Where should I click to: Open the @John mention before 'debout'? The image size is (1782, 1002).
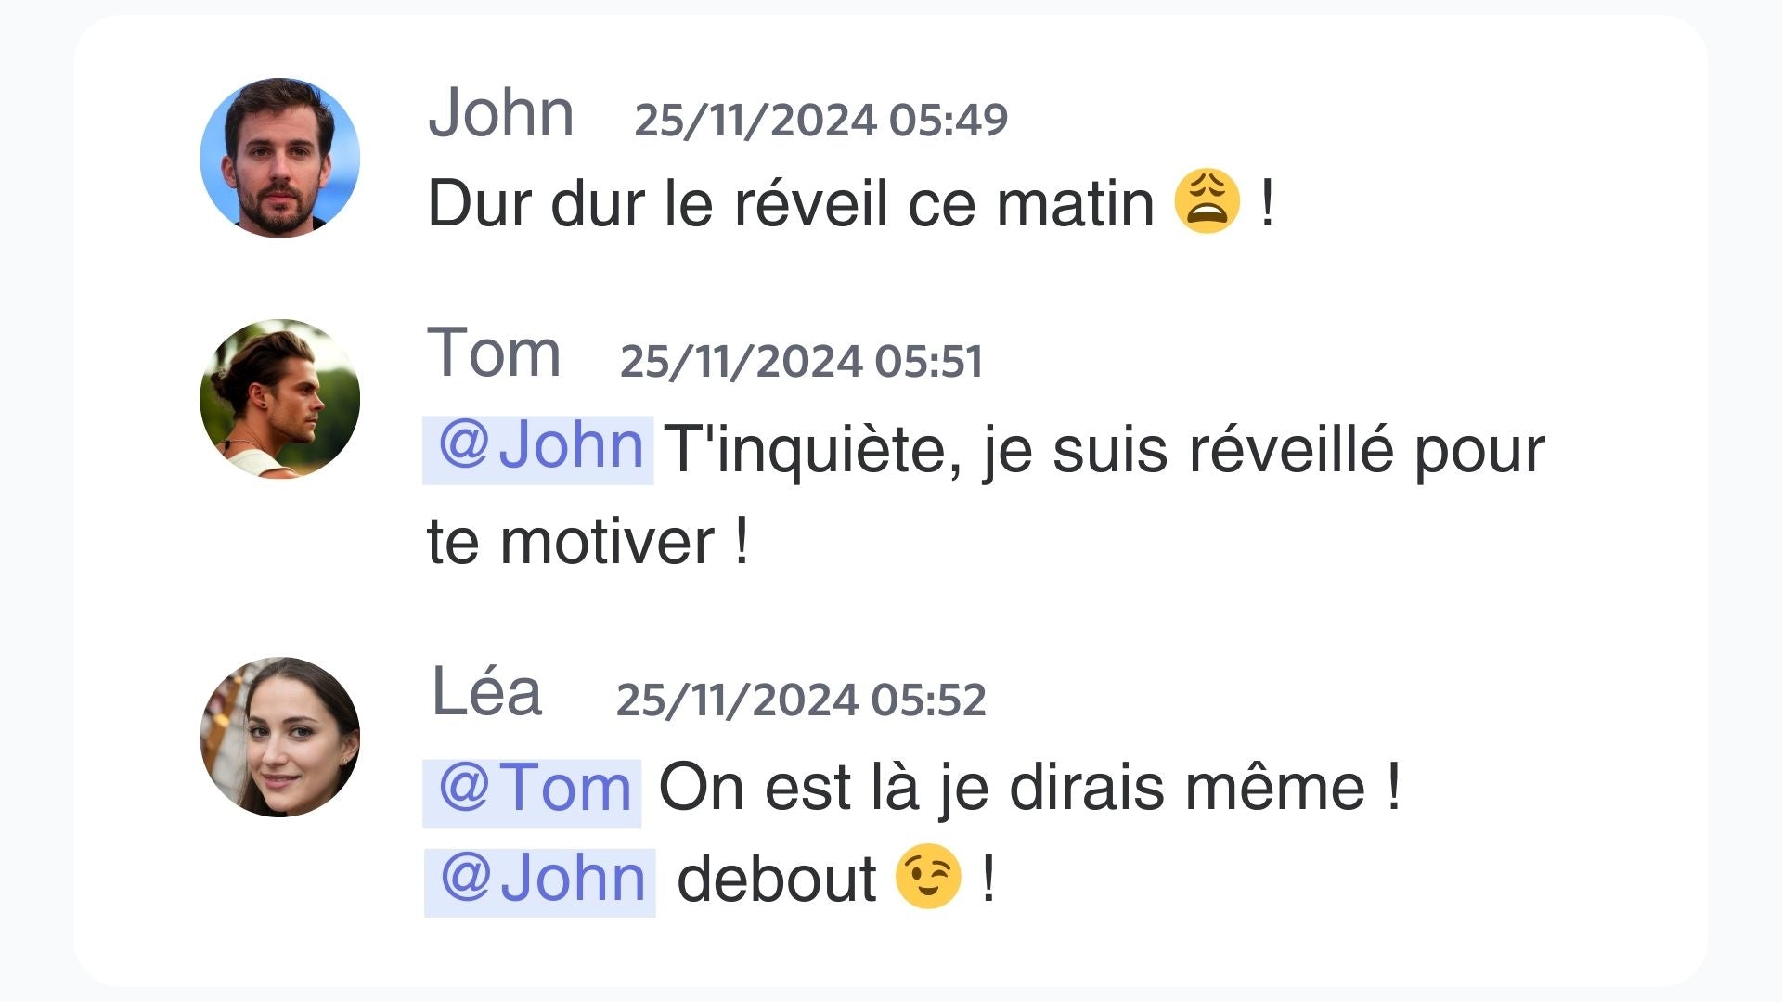pos(540,882)
